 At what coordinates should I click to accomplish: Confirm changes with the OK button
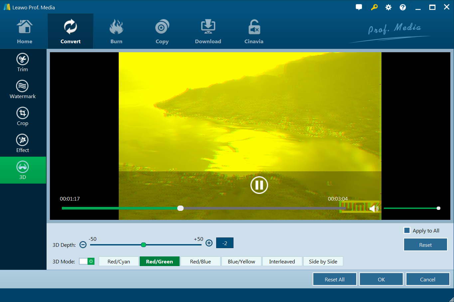[381, 279]
